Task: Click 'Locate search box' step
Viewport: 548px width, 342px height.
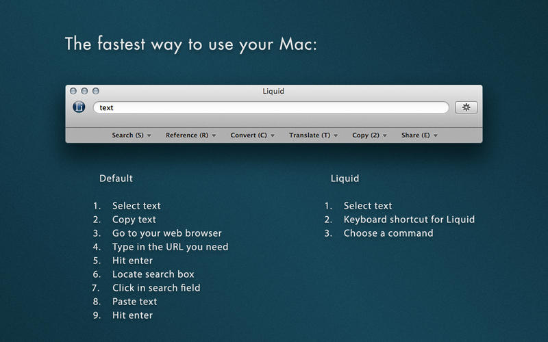Action: tap(153, 274)
